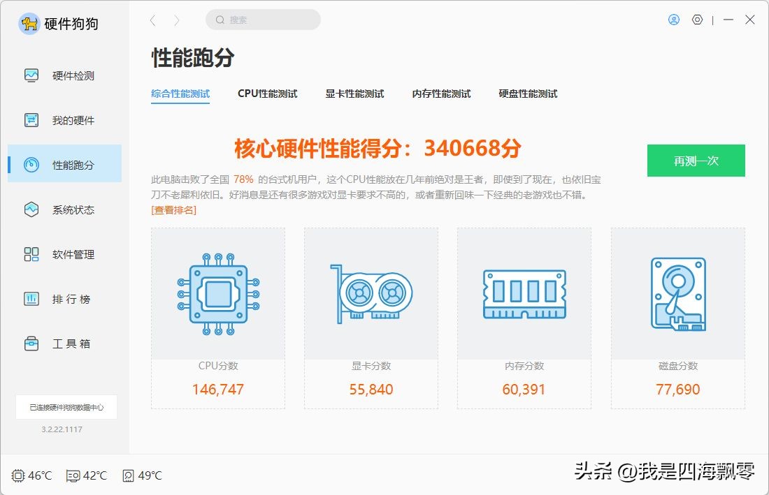Image resolution: width=769 pixels, height=495 pixels.
Task: Select 排行榜 menu label
Action: pyautogui.click(x=71, y=299)
